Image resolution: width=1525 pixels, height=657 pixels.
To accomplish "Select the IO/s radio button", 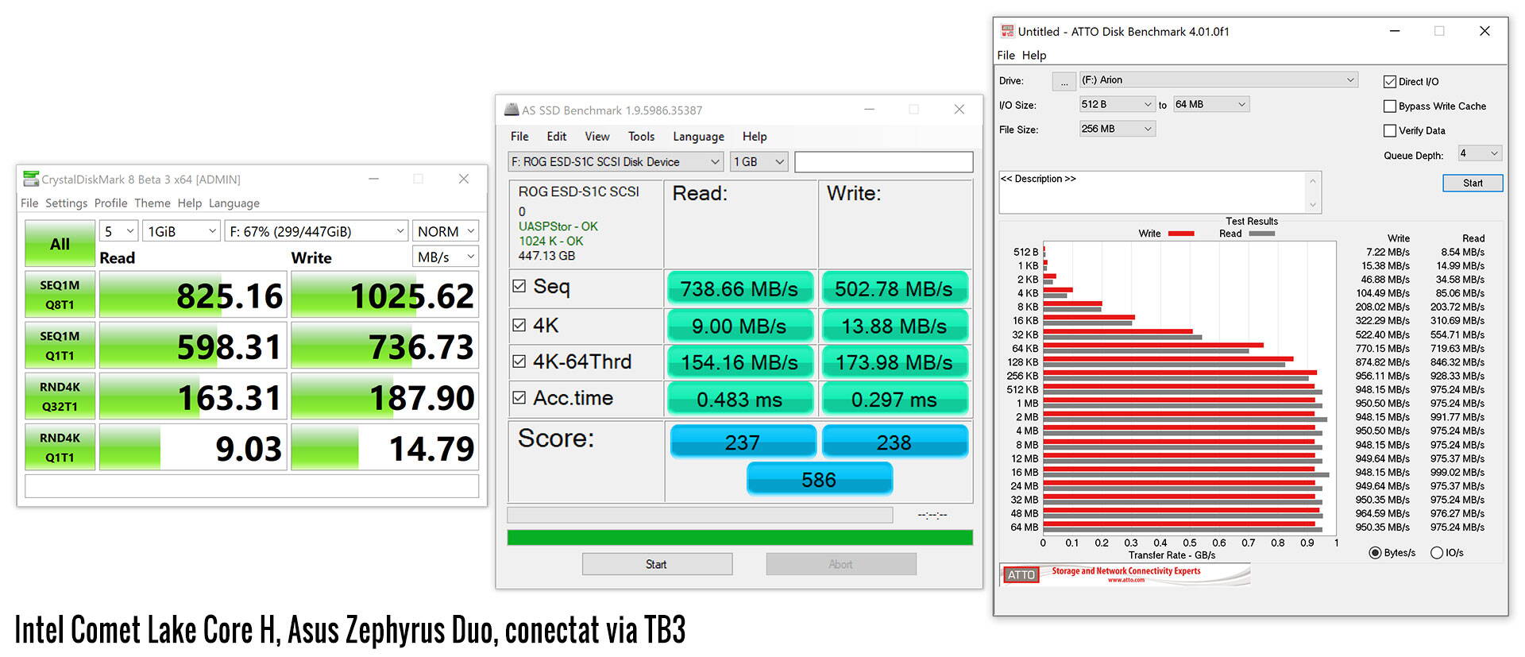I will (1437, 553).
